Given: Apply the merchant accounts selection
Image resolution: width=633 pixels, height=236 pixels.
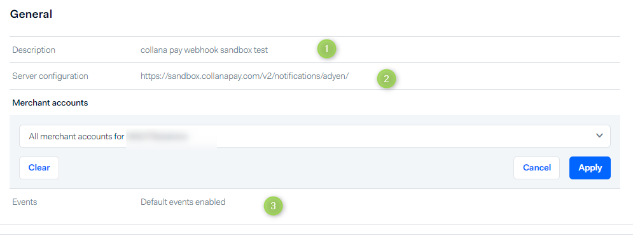Looking at the screenshot, I should [x=590, y=168].
